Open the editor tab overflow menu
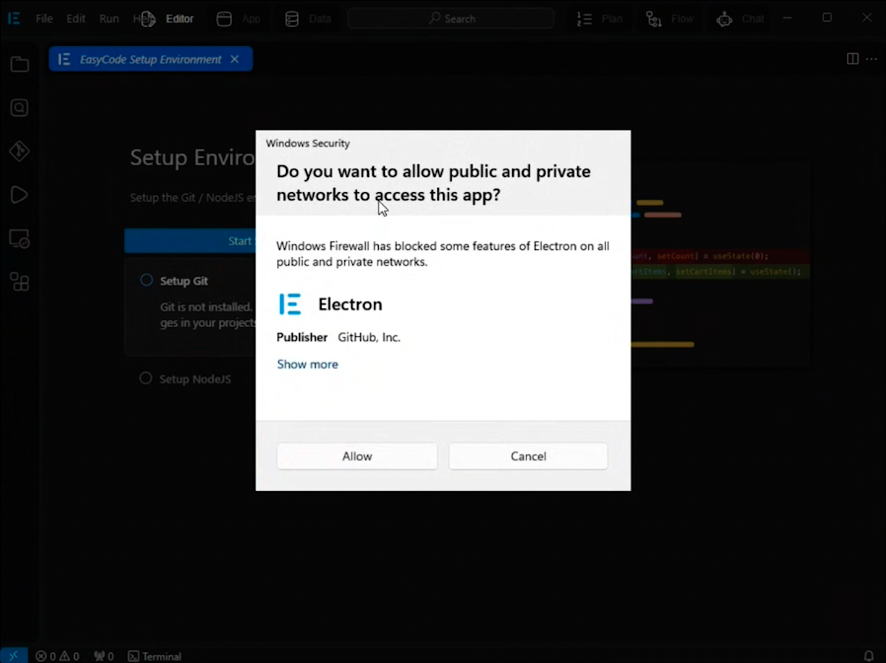Viewport: 886px width, 663px height. [x=872, y=59]
